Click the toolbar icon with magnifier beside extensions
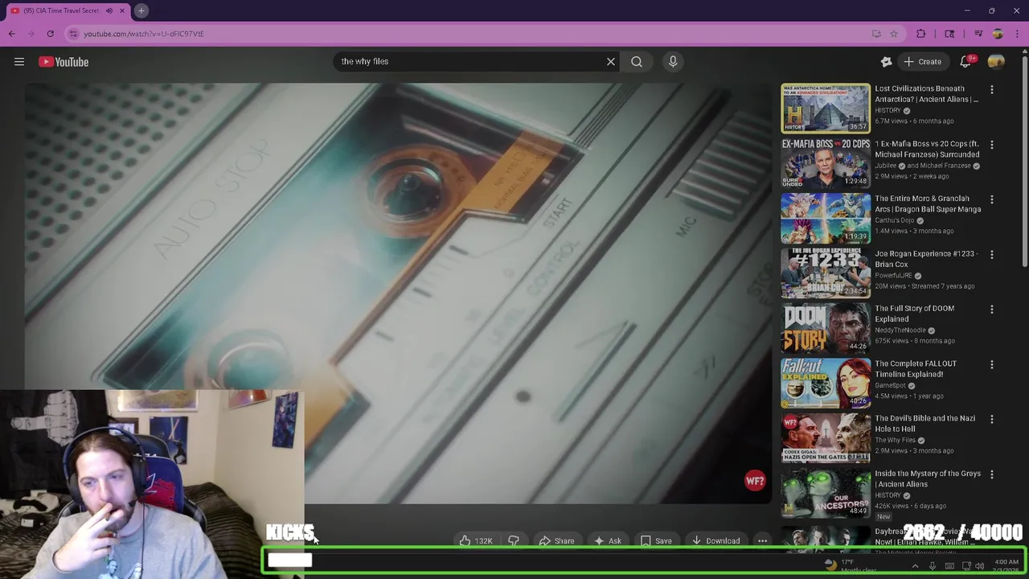 pyautogui.click(x=949, y=34)
